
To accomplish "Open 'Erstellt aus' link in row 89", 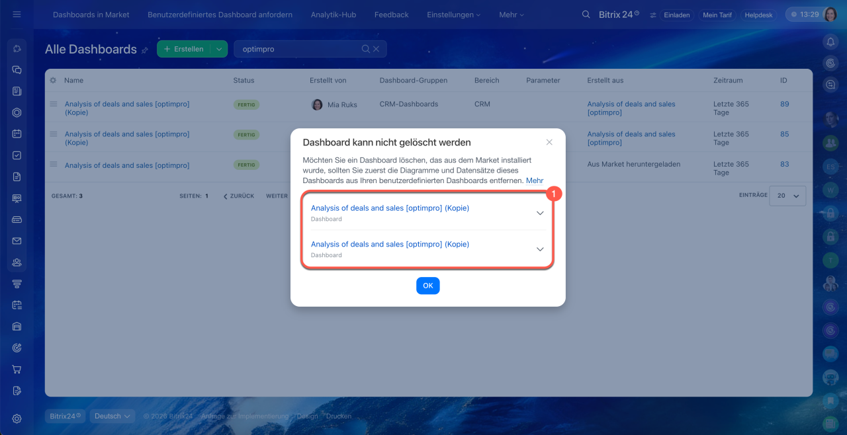I will (631, 108).
